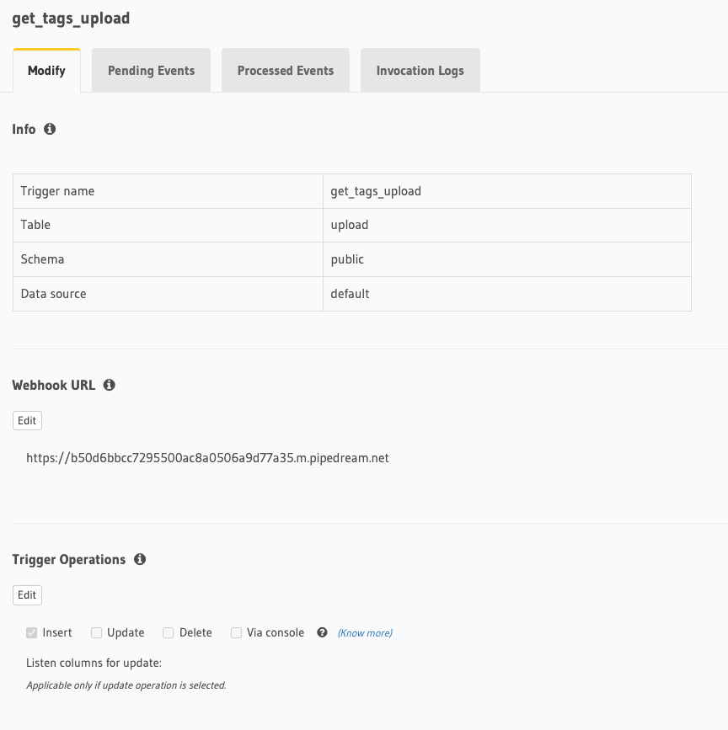The width and height of the screenshot is (728, 730).
Task: Toggle the Insert checkbox
Action: point(32,632)
